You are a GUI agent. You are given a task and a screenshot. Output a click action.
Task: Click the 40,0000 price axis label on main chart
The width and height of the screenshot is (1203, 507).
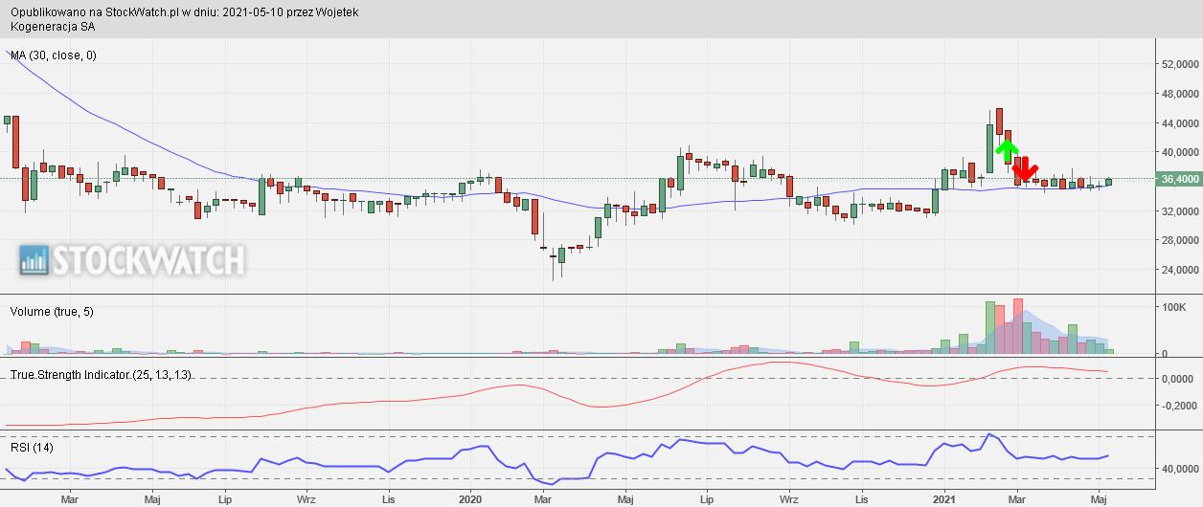click(1180, 153)
